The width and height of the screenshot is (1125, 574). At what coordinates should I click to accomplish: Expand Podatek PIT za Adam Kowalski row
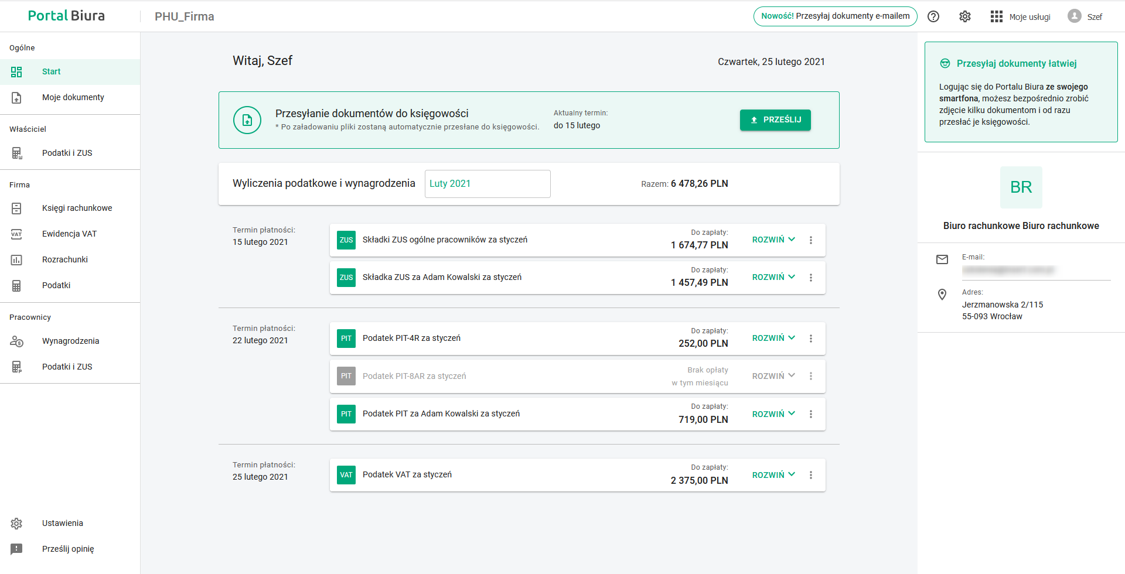coord(773,414)
